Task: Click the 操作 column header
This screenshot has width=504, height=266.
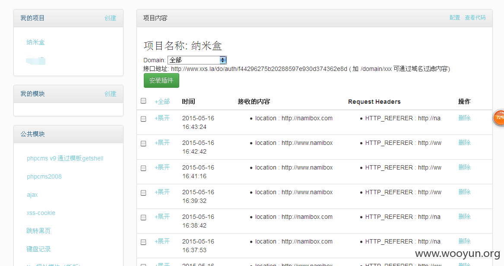Action: pyautogui.click(x=464, y=102)
